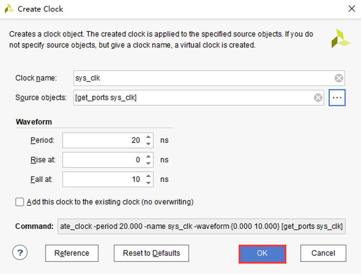Clear the Clock name field with X icon
361x274 pixels.
coord(339,78)
